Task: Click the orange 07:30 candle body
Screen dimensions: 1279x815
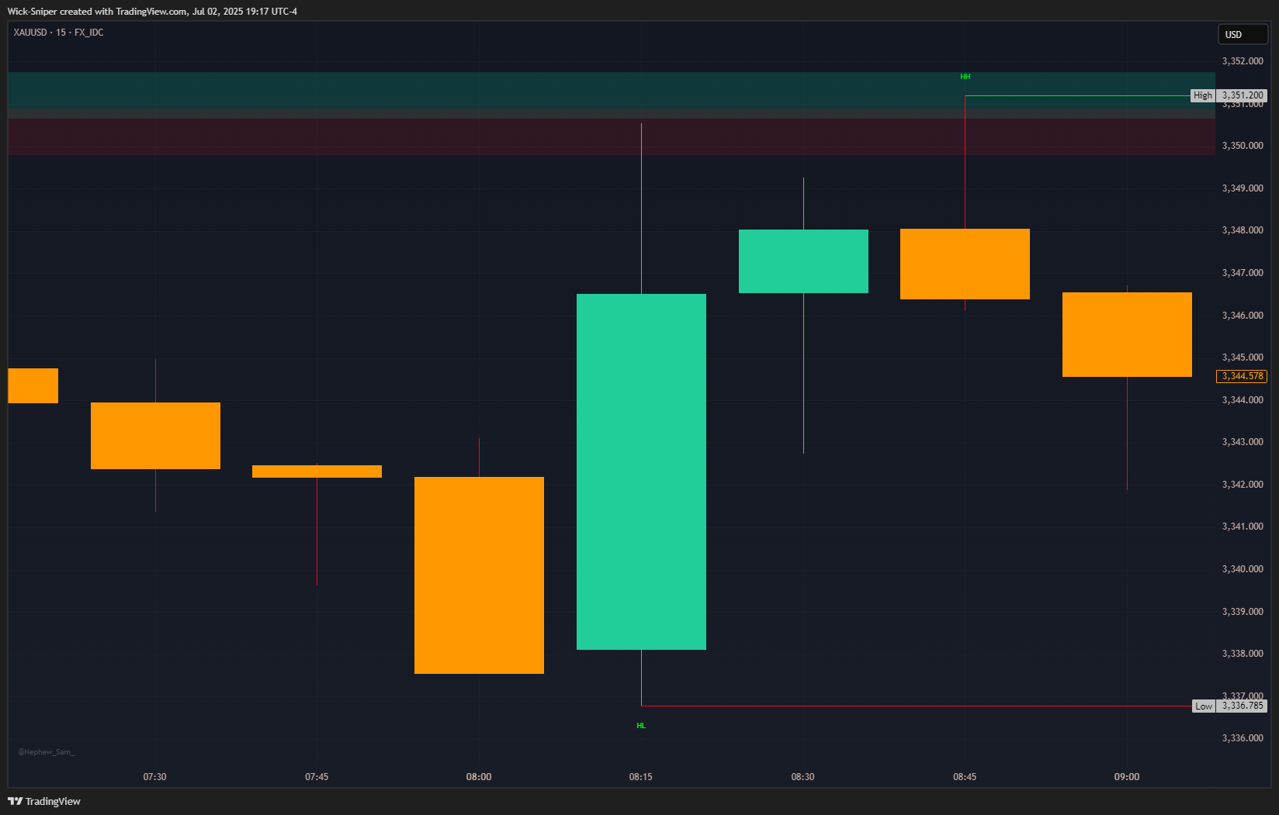Action: 155,436
